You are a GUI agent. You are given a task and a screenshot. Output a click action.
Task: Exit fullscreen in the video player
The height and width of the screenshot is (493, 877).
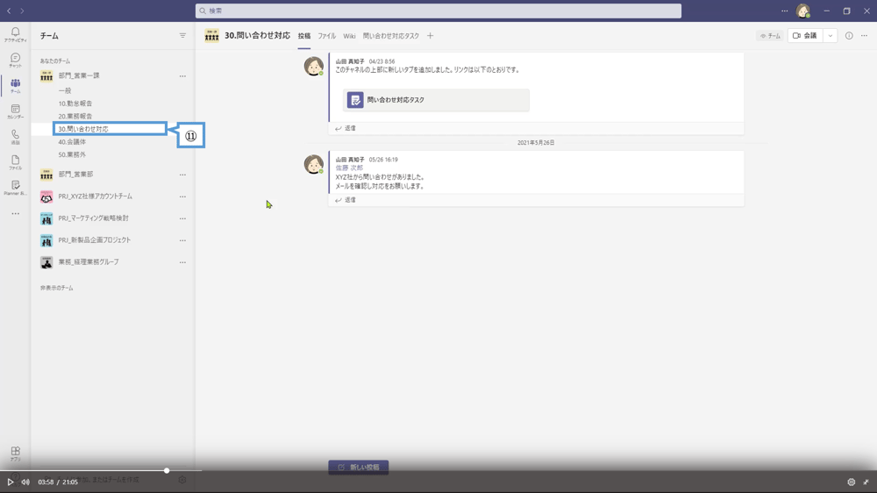866,482
